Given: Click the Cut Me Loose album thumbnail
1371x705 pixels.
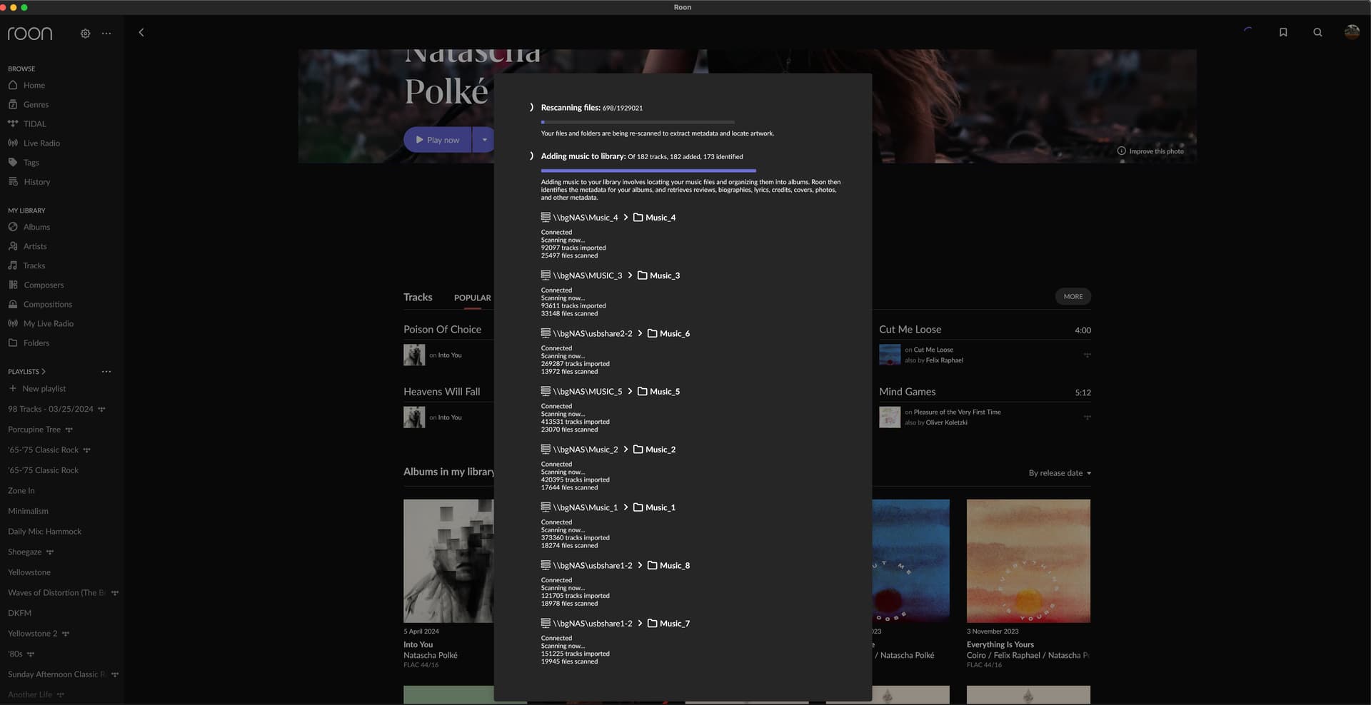Looking at the screenshot, I should pos(890,355).
